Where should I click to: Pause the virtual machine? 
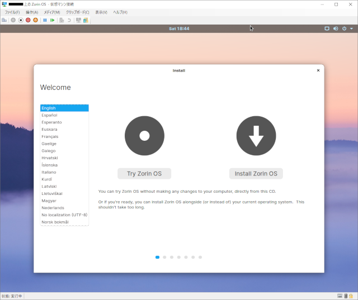[45, 20]
